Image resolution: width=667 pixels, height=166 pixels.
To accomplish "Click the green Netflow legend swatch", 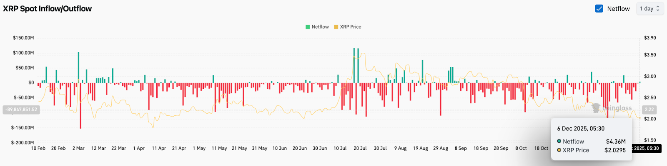I will 308,27.
